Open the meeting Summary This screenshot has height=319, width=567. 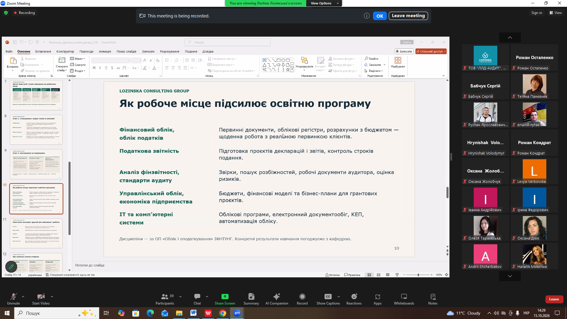(x=251, y=299)
